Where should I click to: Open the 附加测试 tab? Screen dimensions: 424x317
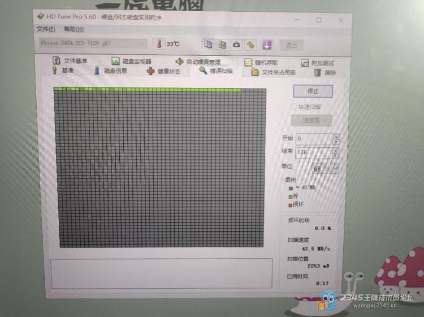click(318, 63)
